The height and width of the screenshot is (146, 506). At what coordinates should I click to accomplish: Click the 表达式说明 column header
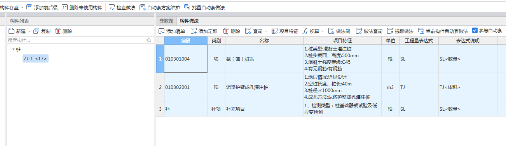pos(468,40)
